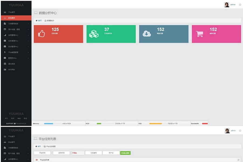This screenshot has height=162, width=243.
Task: Click SUPPORT link at sidebar footer
Action: click(10, 124)
